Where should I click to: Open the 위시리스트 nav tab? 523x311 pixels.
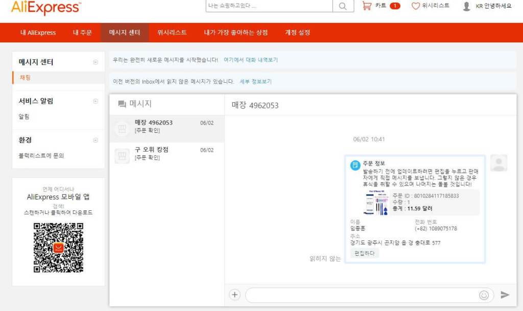pos(172,33)
